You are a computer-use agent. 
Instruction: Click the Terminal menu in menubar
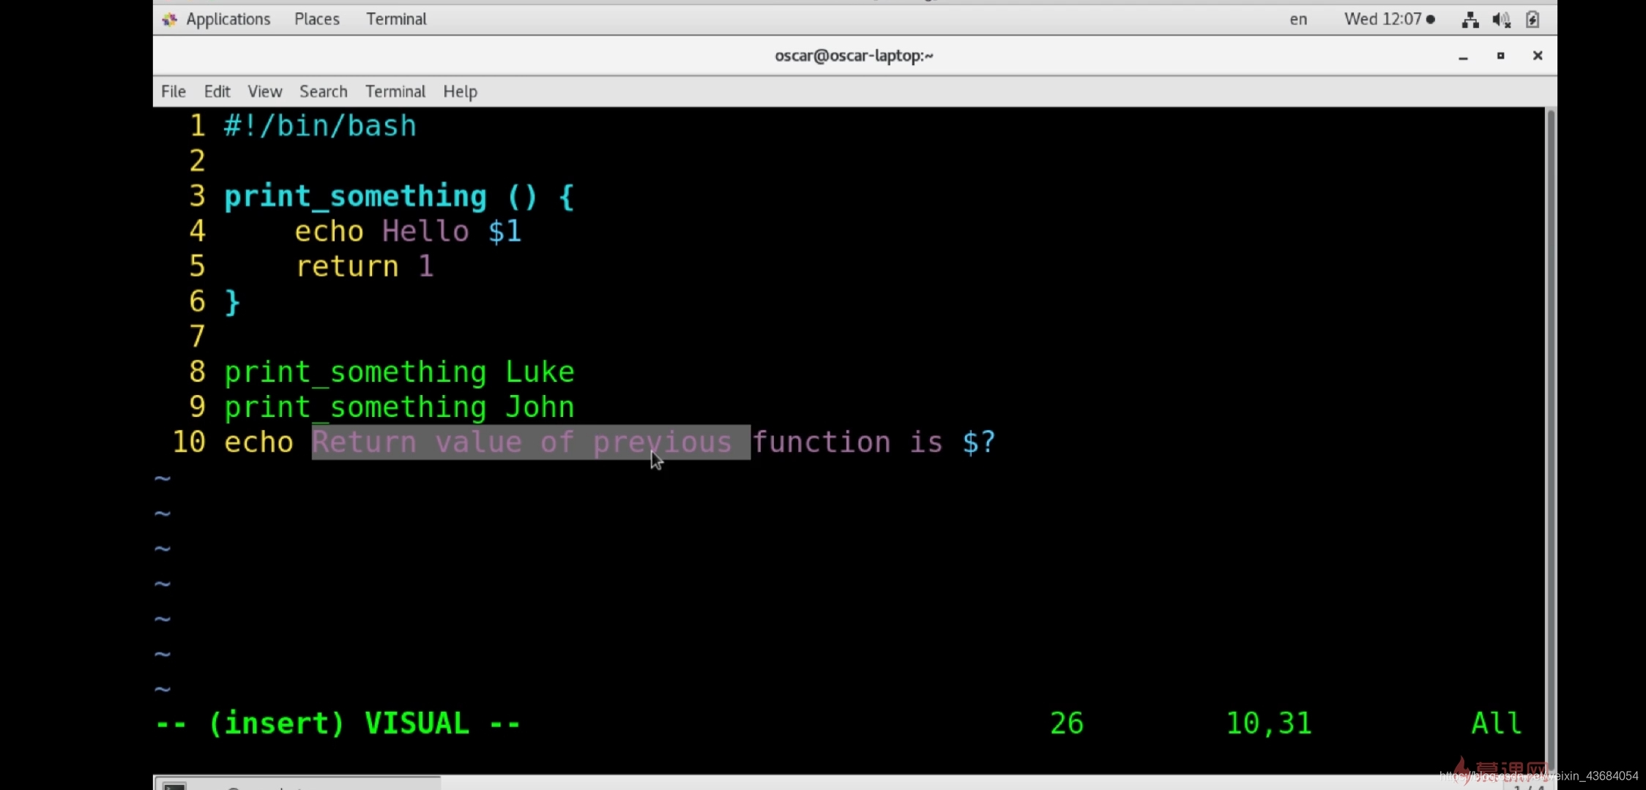[x=394, y=91]
